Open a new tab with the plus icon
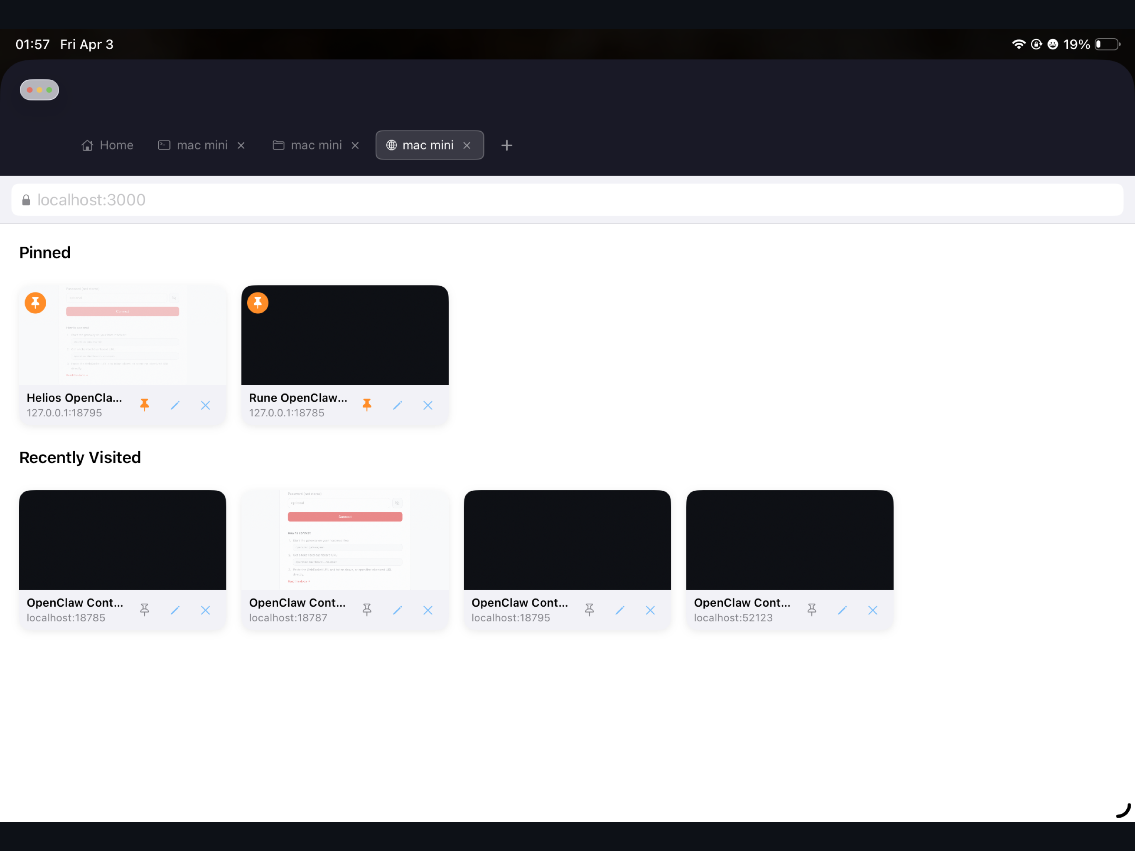This screenshot has height=851, width=1135. point(506,145)
